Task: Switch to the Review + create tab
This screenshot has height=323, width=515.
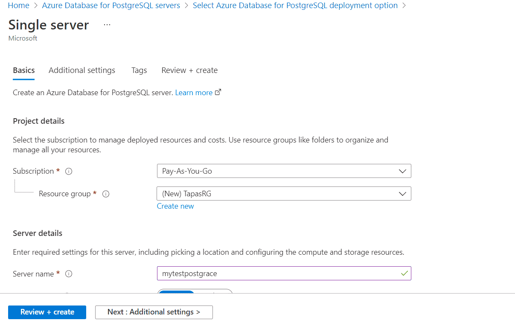Action: tap(189, 70)
